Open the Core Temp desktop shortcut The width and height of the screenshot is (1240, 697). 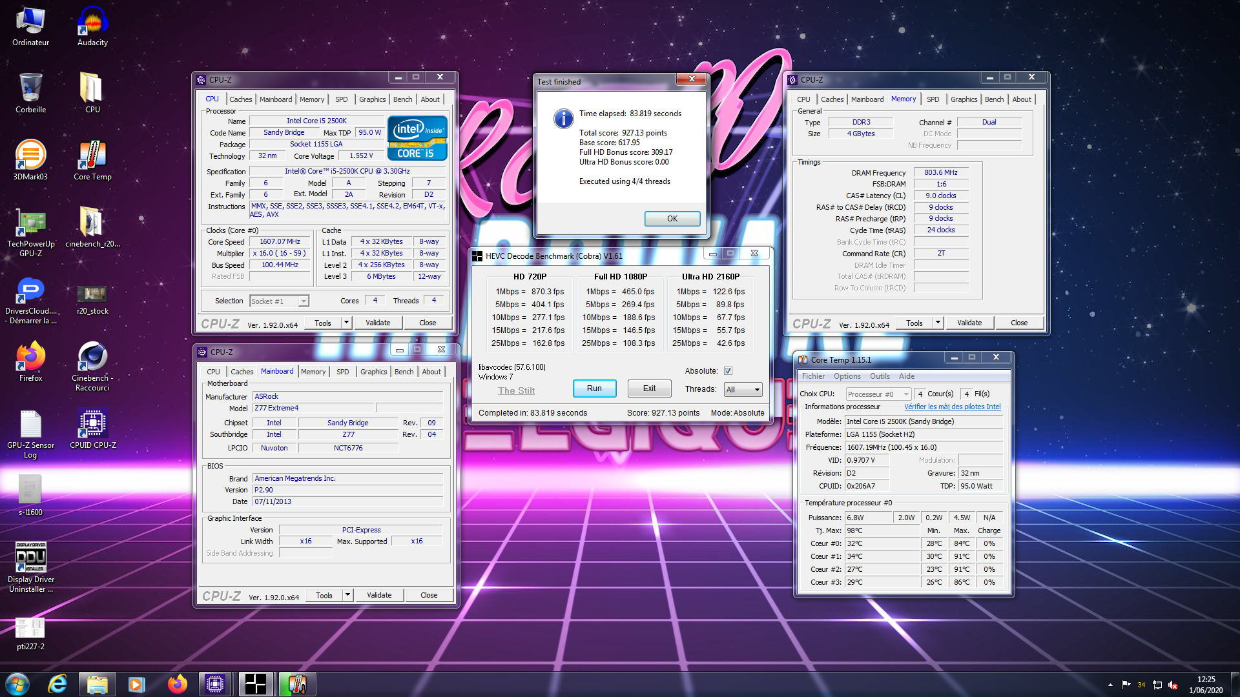92,161
